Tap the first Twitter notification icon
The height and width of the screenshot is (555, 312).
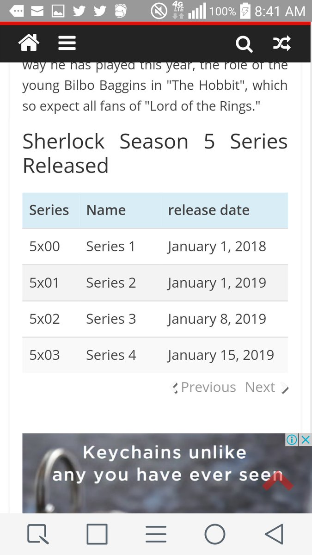pyautogui.click(x=79, y=11)
